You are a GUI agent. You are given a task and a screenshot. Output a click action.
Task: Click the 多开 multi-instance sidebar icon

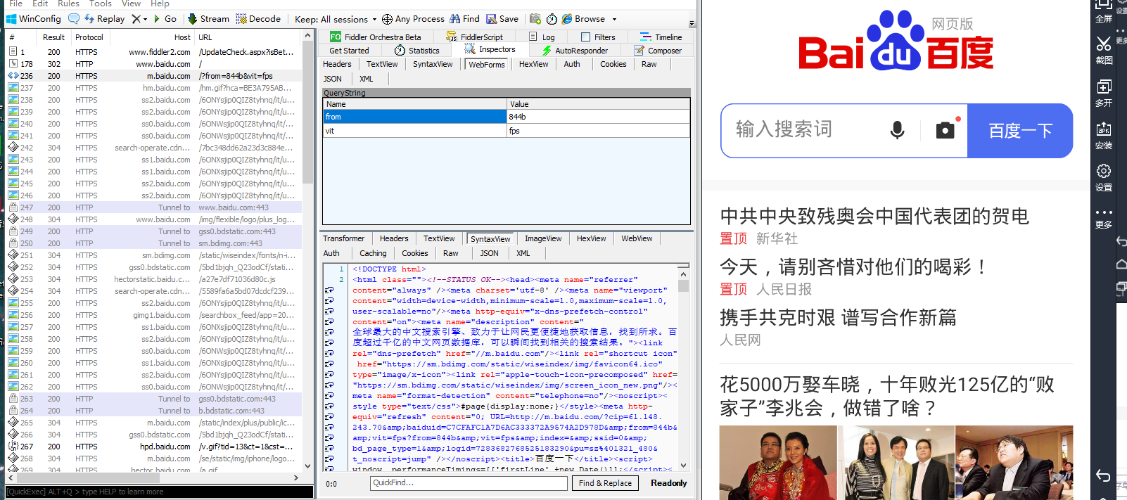[1104, 93]
